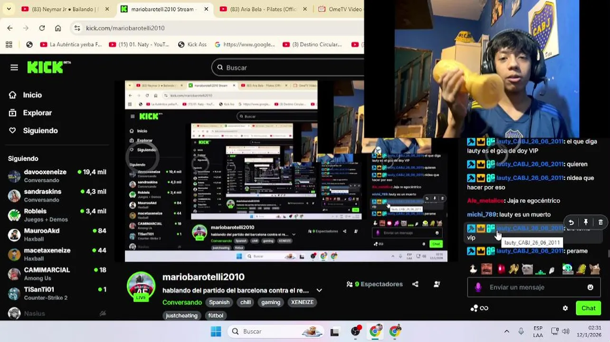Open CAMIMARCIAL channel in Siguiendo list
Image resolution: width=610 pixels, height=342 pixels.
(57, 274)
